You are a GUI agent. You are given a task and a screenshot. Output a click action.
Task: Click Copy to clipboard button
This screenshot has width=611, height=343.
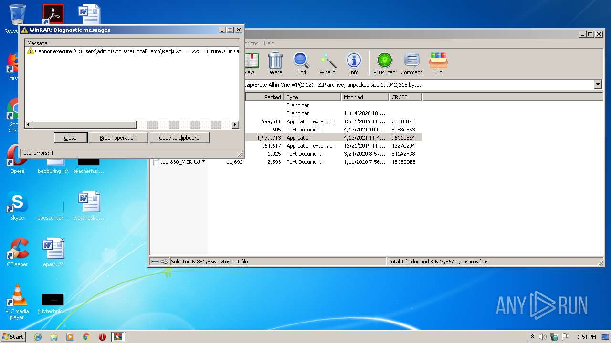pyautogui.click(x=179, y=138)
